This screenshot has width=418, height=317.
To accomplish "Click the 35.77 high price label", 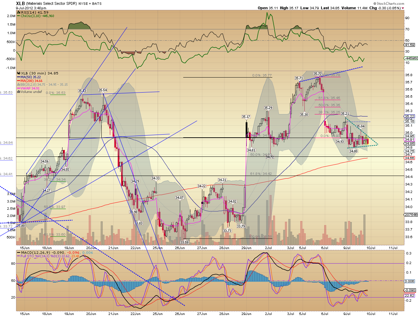I will pyautogui.click(x=318, y=73).
